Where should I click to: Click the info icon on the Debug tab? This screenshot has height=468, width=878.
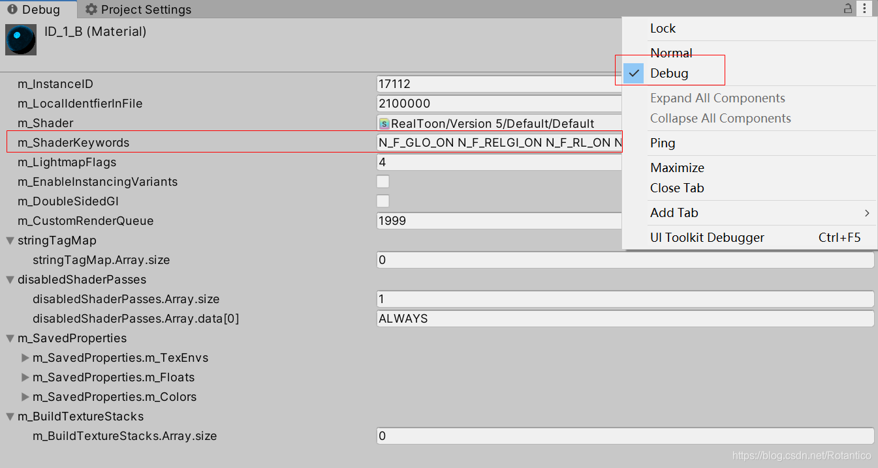(x=13, y=9)
